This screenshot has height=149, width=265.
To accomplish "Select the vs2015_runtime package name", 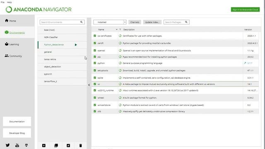I will pos(106,90).
